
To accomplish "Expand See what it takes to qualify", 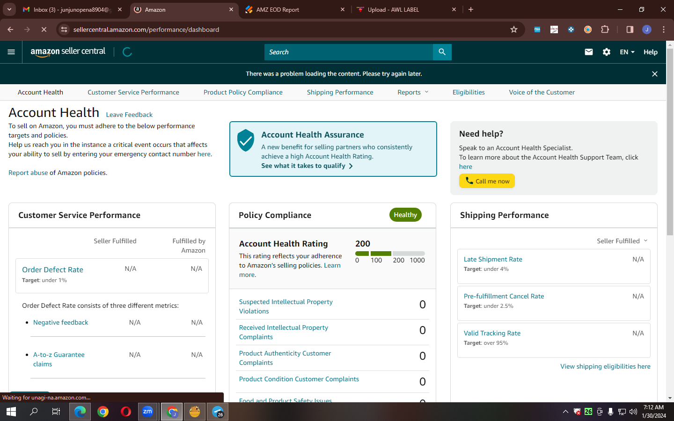I will pyautogui.click(x=307, y=166).
